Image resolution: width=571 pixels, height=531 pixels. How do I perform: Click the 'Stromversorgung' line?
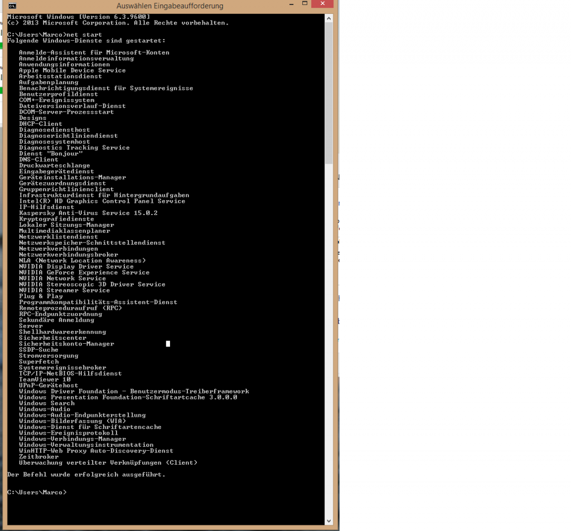(x=49, y=355)
